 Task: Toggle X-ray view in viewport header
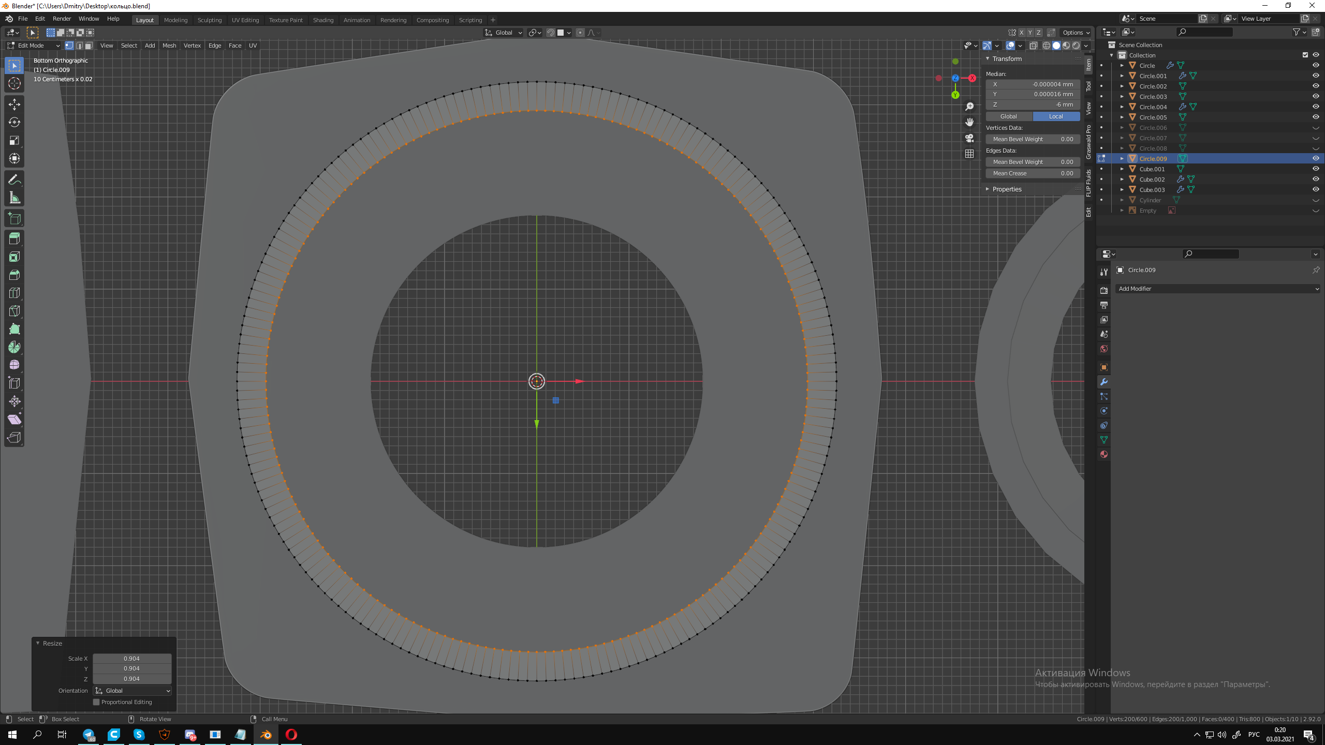(1034, 46)
